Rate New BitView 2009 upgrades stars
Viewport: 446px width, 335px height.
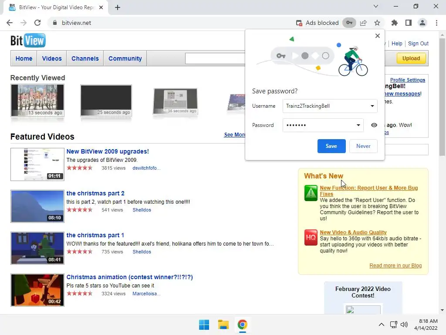click(80, 168)
